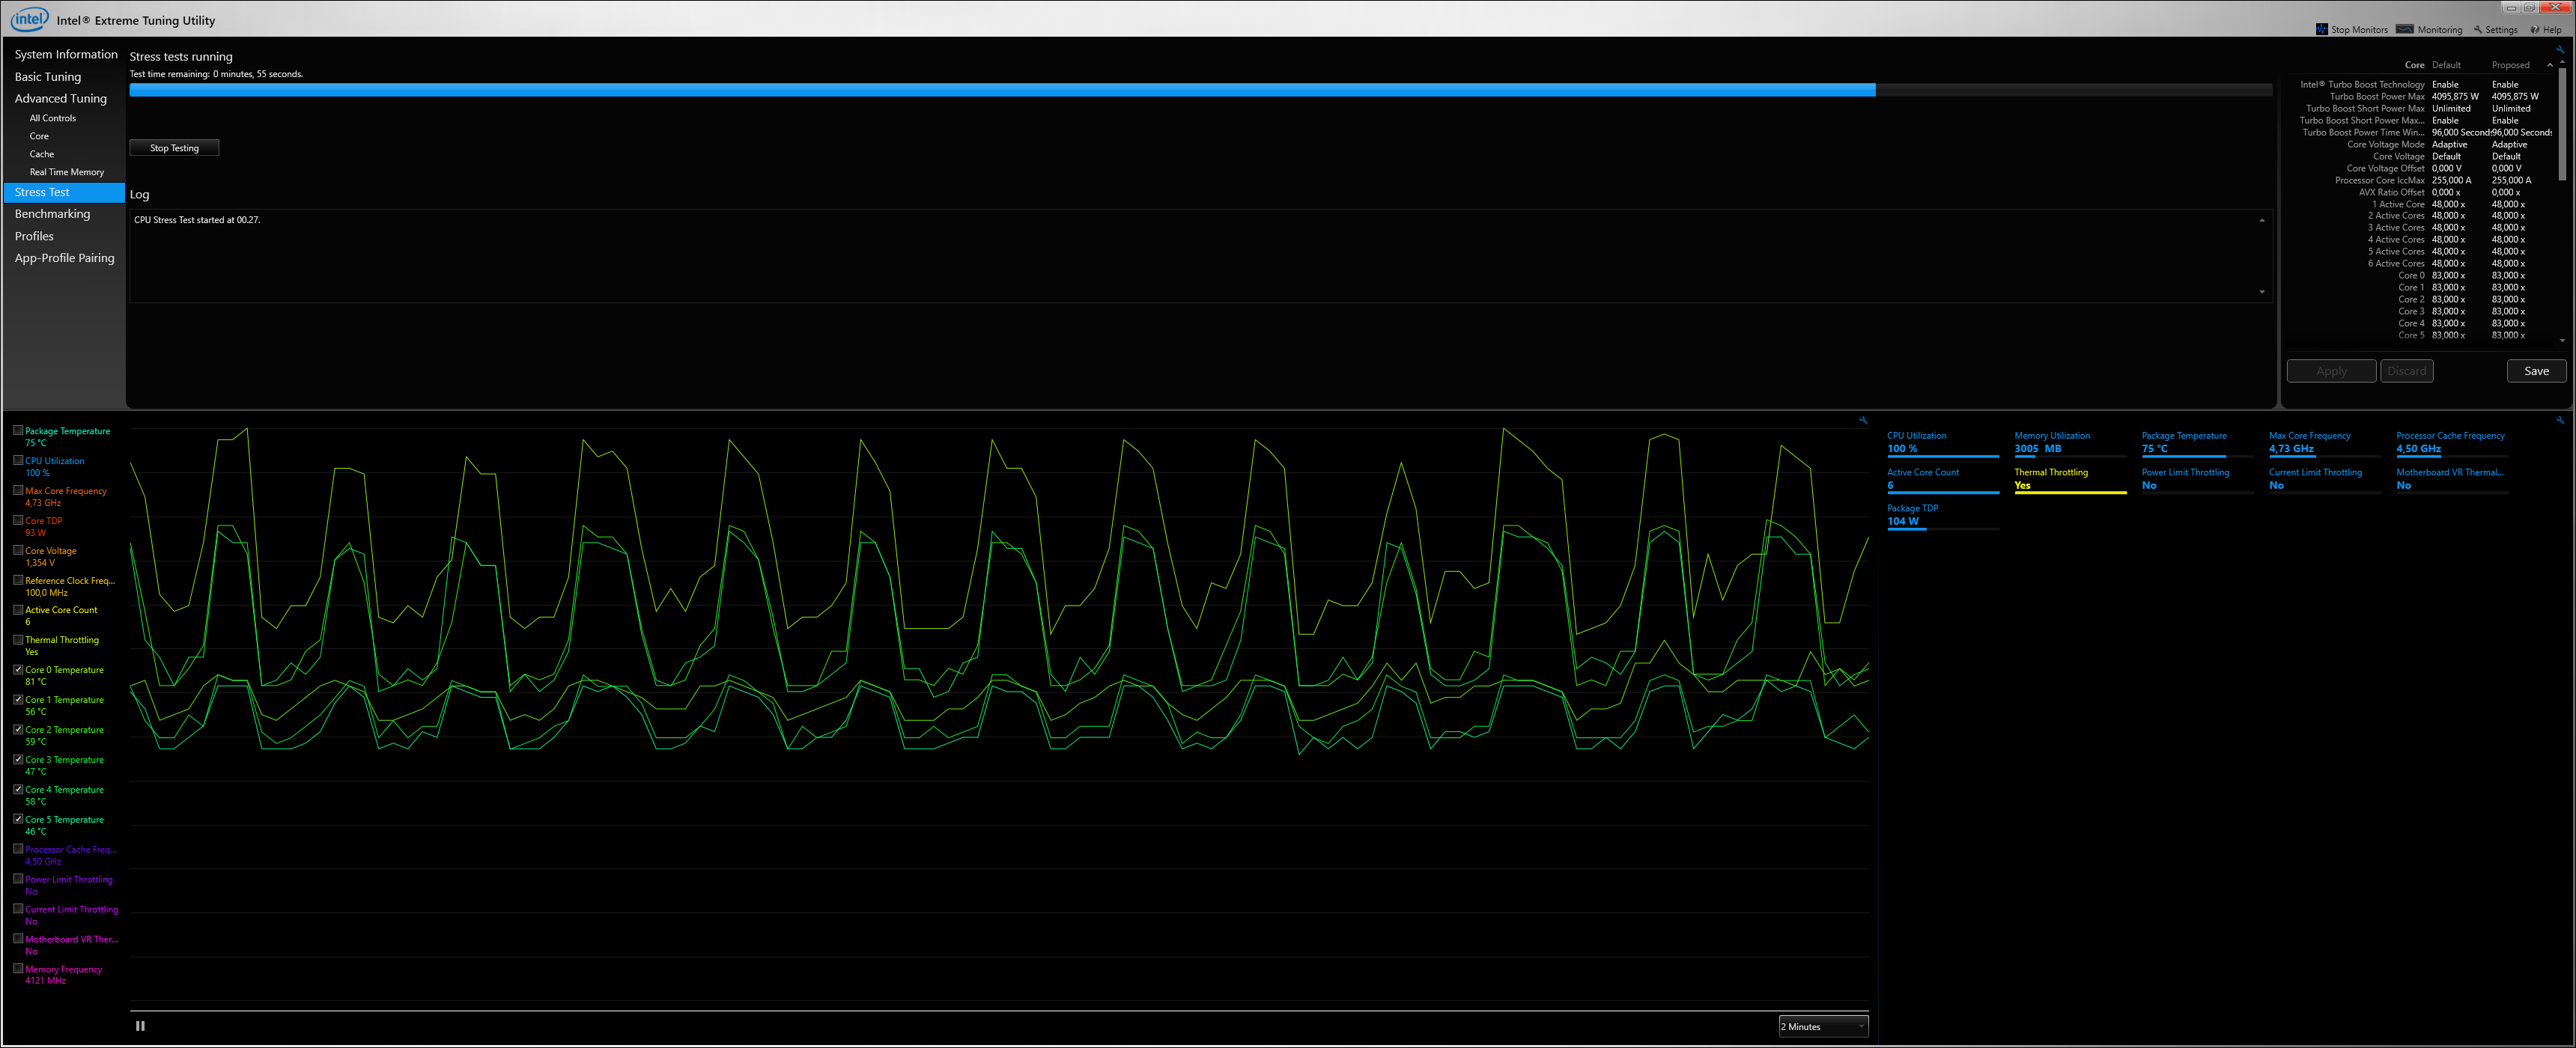Enable Memory Frequency graph checkbox
Image resolution: width=2576 pixels, height=1048 pixels.
click(x=18, y=968)
